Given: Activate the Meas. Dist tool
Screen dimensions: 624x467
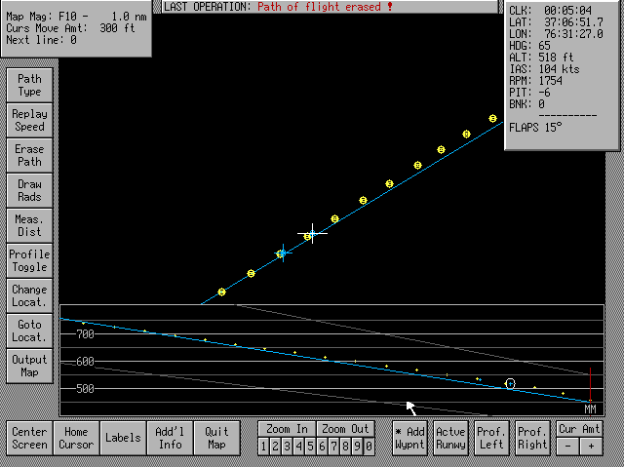Looking at the screenshot, I should pos(29,225).
